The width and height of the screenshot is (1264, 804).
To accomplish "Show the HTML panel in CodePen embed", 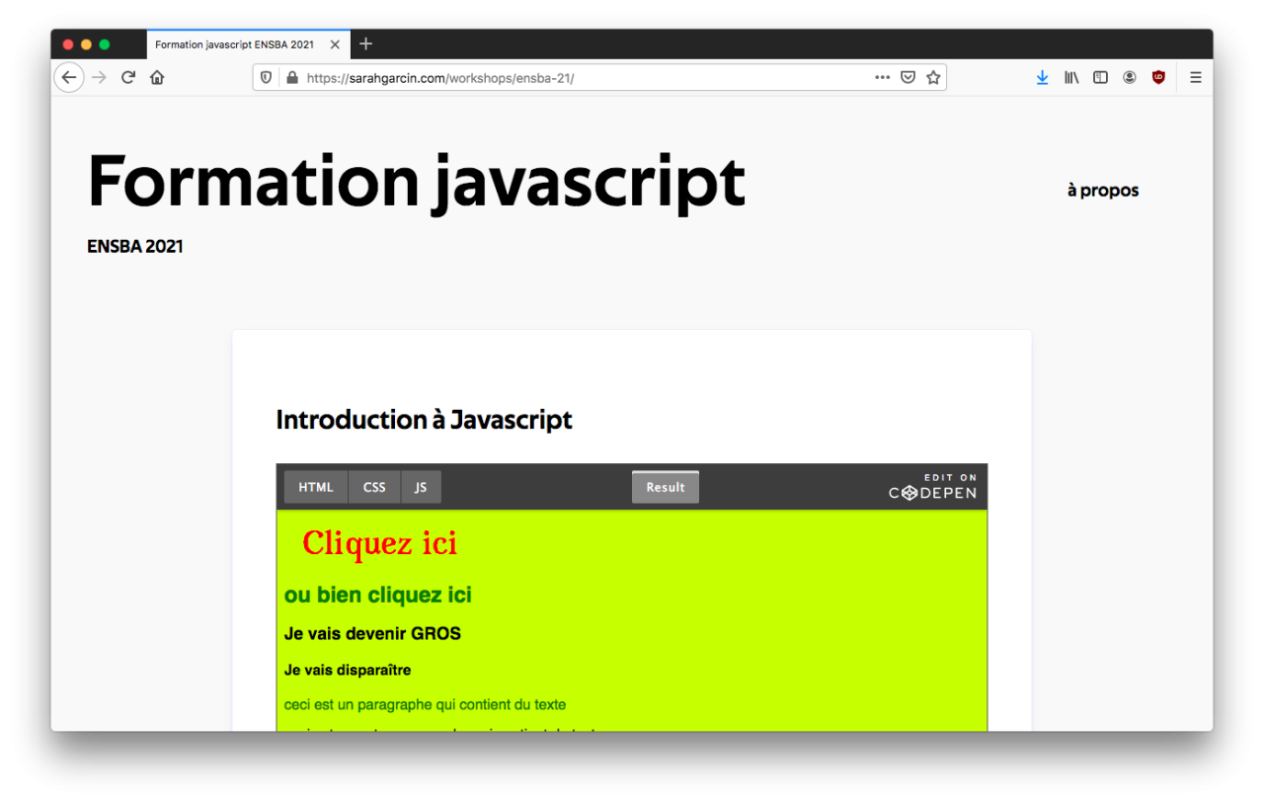I will (x=316, y=487).
